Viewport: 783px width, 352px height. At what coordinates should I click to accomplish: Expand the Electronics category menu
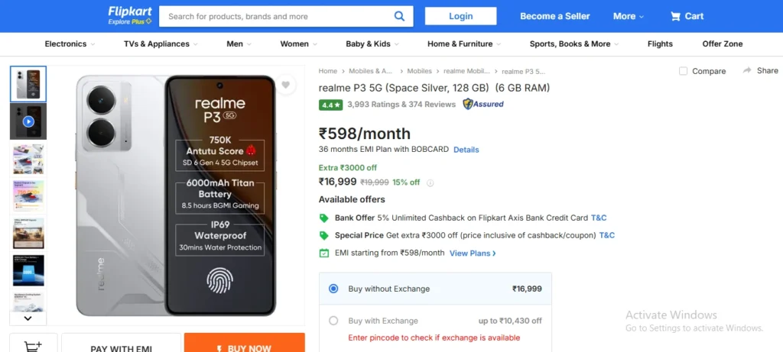pyautogui.click(x=70, y=44)
